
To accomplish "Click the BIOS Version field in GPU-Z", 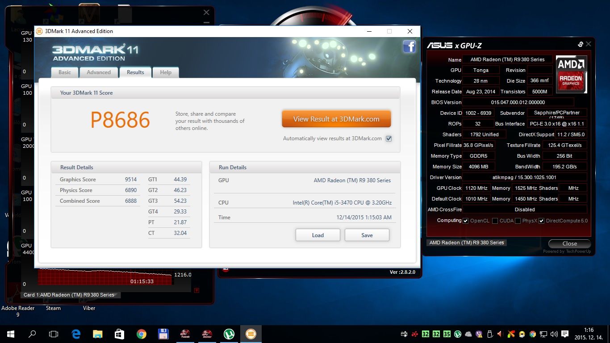I will (518, 102).
